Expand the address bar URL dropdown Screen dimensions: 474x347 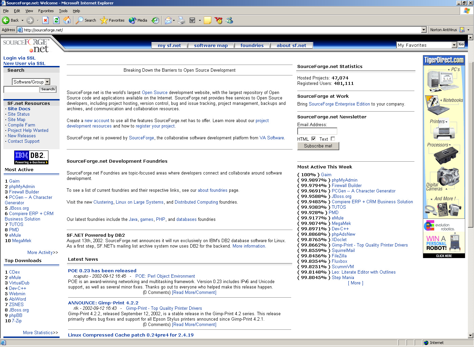(x=424, y=30)
